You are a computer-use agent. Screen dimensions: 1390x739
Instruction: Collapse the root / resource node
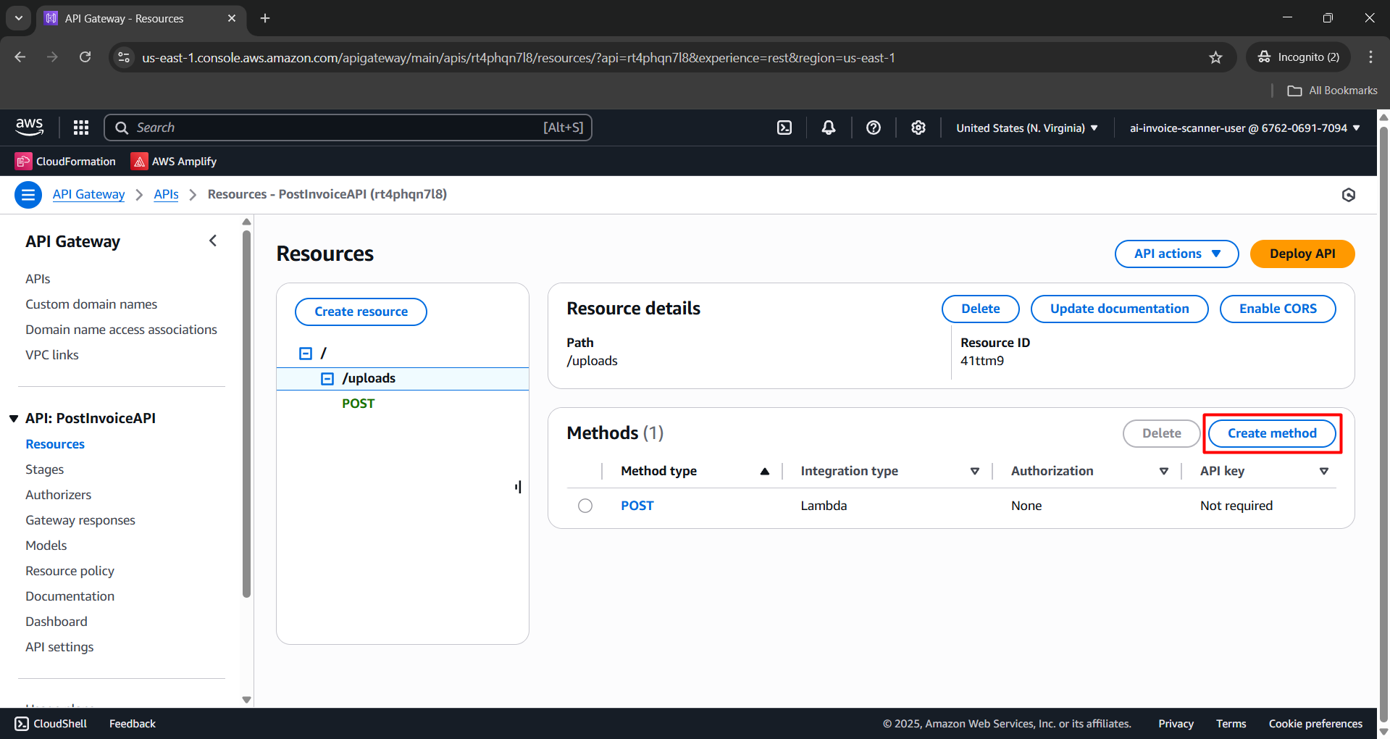[x=306, y=354]
